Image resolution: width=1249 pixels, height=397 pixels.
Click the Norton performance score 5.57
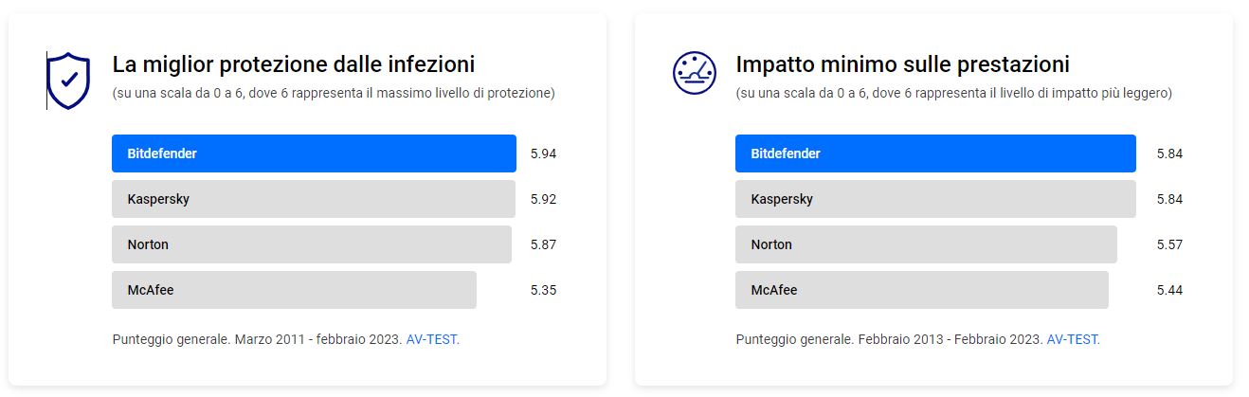click(x=1169, y=244)
